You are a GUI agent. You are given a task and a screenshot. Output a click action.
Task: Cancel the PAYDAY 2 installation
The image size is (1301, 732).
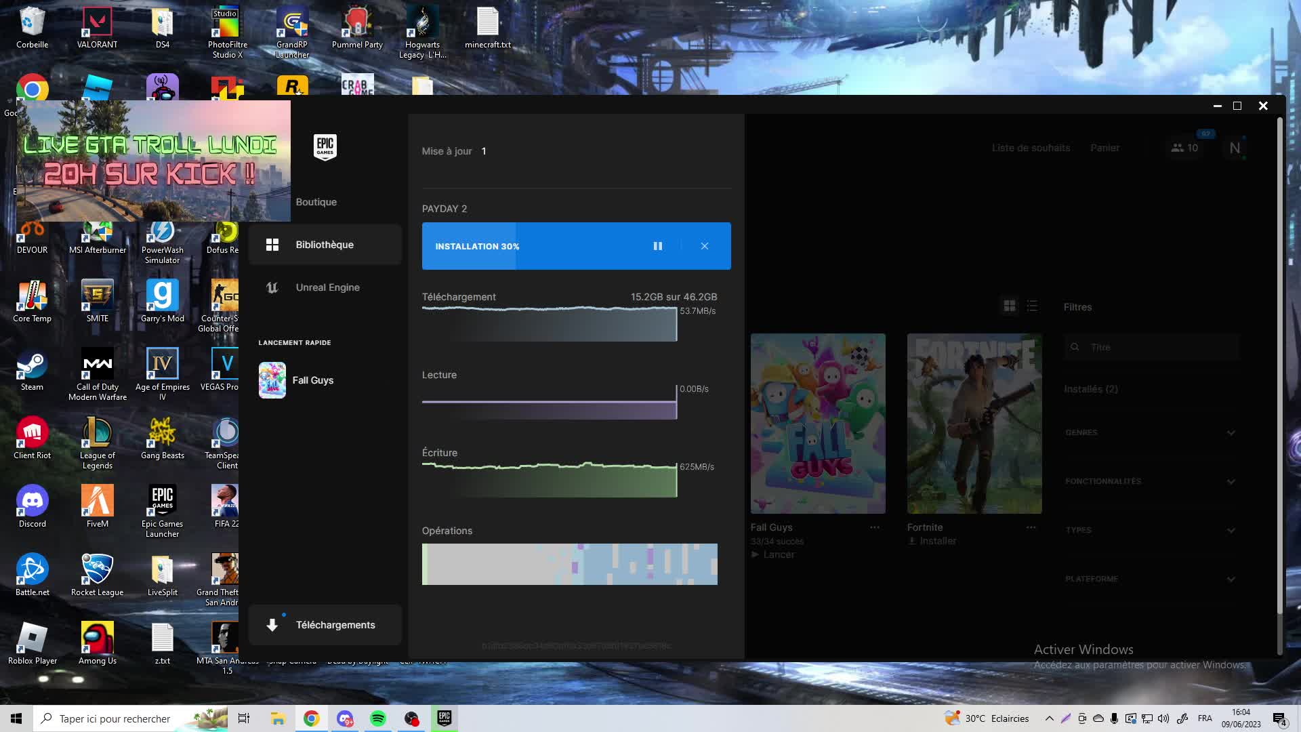click(x=705, y=246)
